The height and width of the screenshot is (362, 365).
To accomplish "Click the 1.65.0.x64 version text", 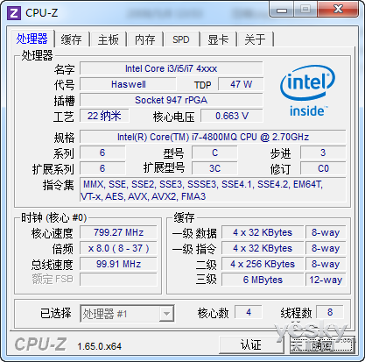I will pyautogui.click(x=99, y=346).
